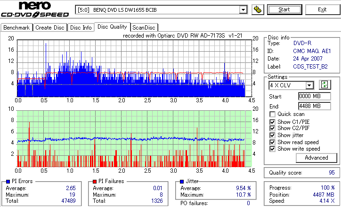Click the refresh speed settings icon
Screen dimensions: 341x207
point(325,84)
